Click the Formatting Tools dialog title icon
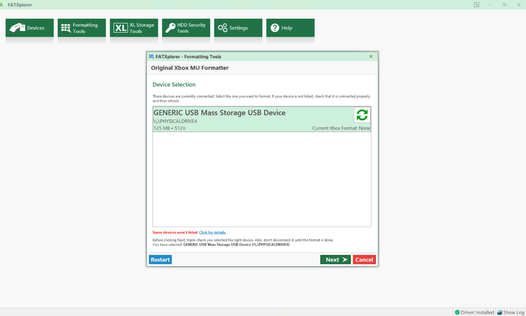Viewport: 526px width, 316px height. [x=152, y=56]
